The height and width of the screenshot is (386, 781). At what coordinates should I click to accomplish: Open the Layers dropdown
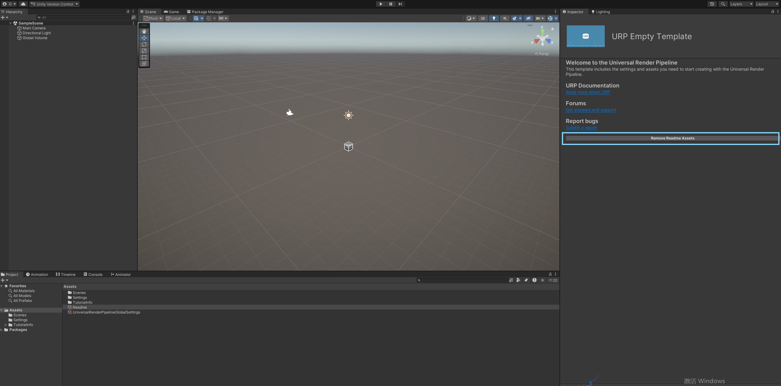pos(741,4)
